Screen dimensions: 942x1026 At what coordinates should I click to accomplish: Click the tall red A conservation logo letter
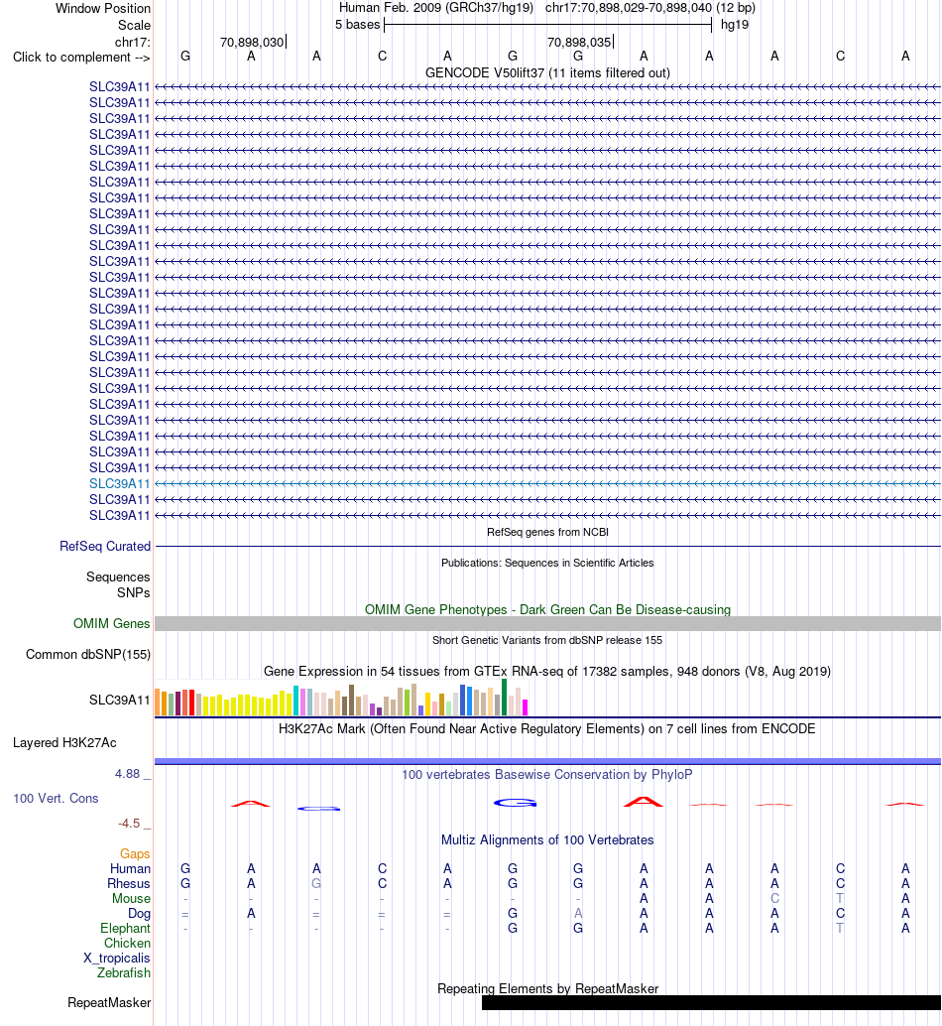coord(644,801)
